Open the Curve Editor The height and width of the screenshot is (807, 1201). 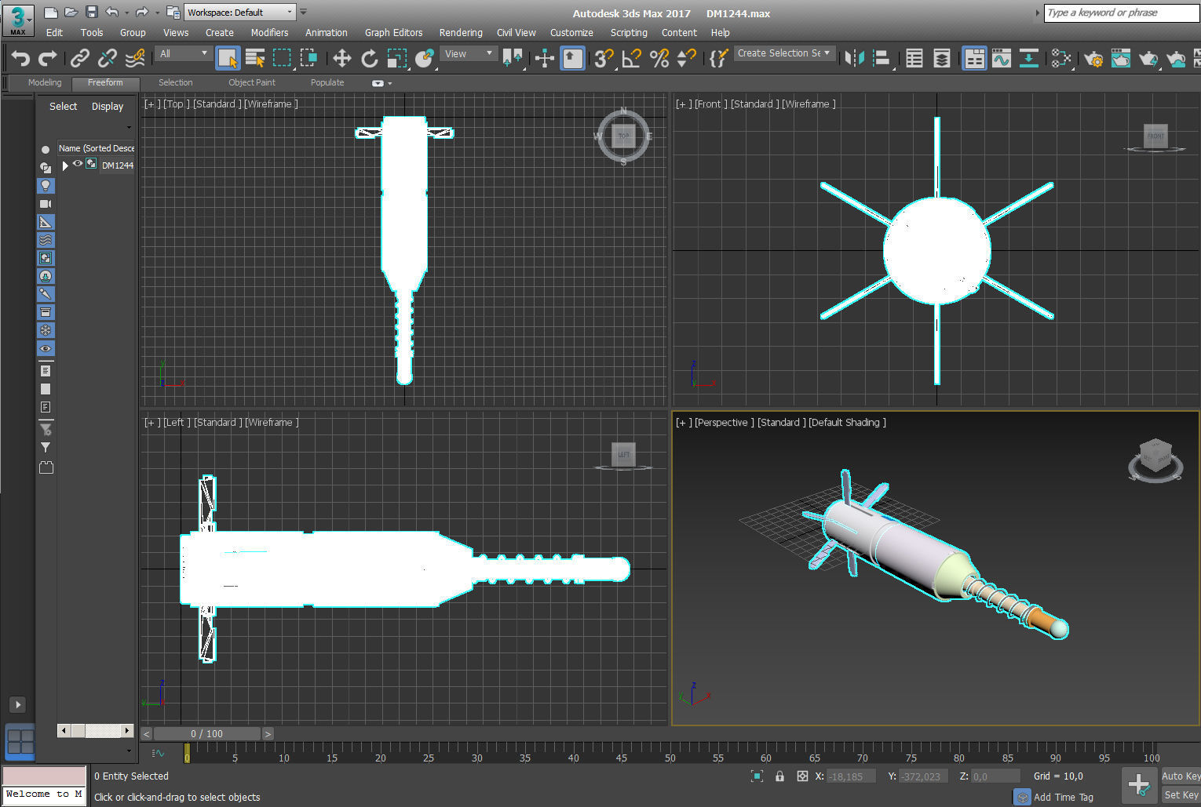pyautogui.click(x=1002, y=58)
